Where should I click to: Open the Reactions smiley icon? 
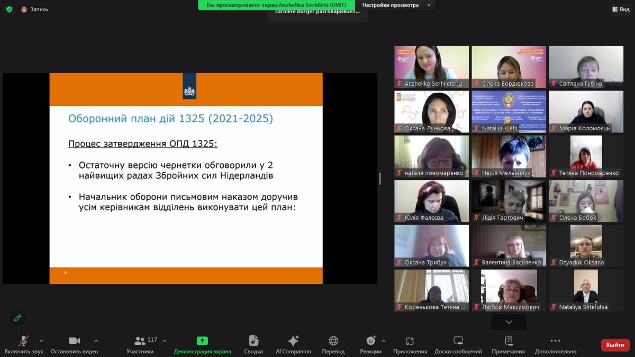coord(370,341)
